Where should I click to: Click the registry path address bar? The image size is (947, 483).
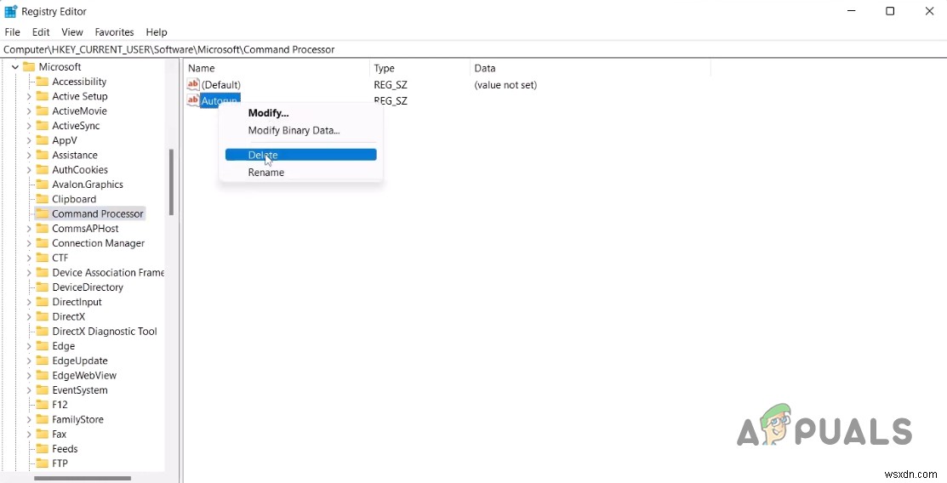pyautogui.click(x=473, y=49)
